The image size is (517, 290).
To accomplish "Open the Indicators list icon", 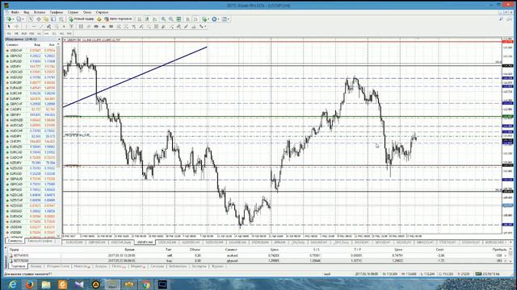I will pyautogui.click(x=204, y=19).
